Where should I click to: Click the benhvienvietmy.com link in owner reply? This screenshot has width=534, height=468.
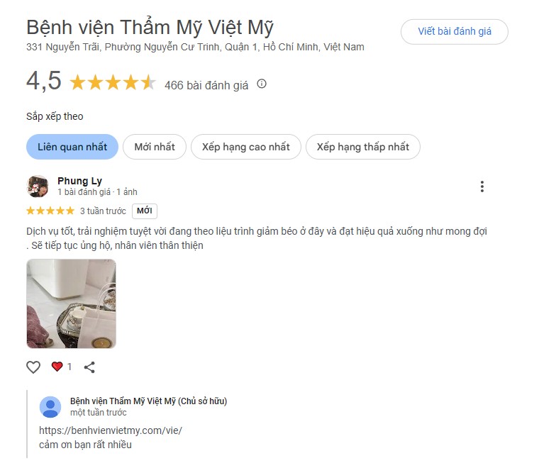(111, 430)
